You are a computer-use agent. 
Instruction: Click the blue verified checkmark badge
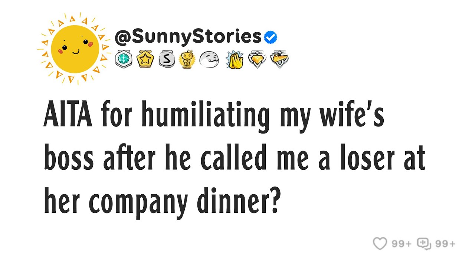(x=271, y=37)
